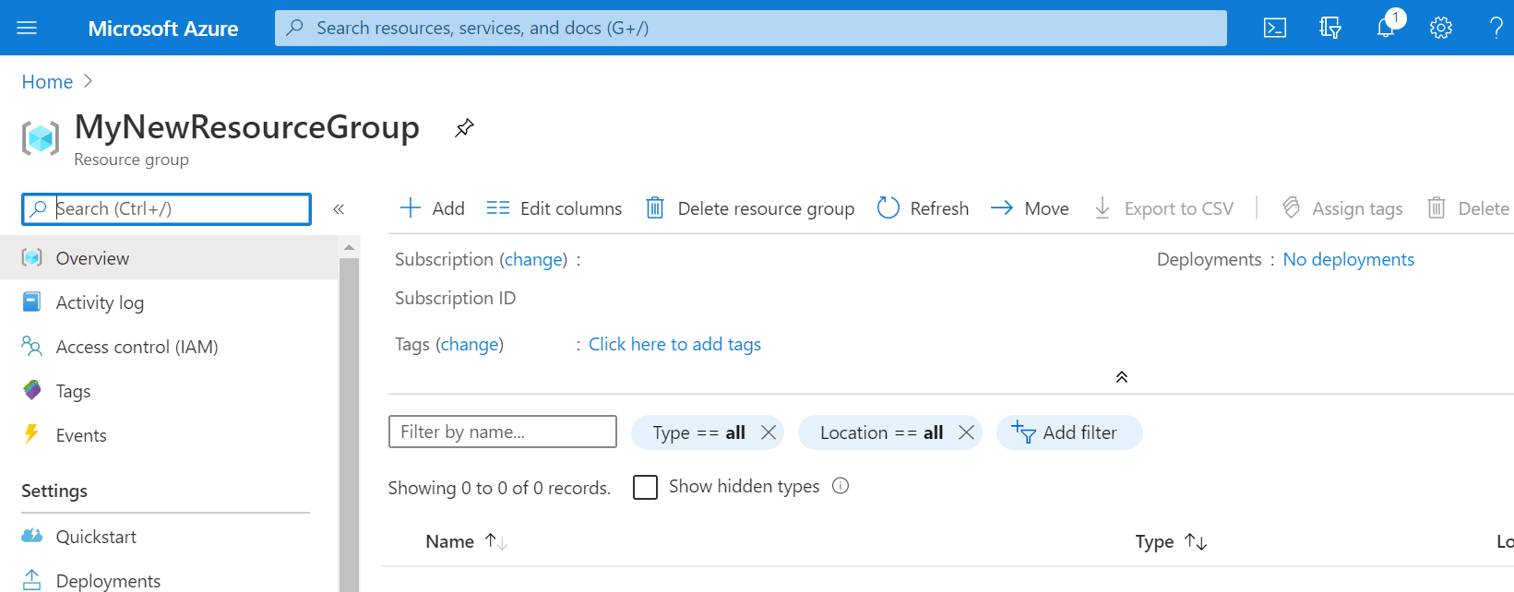Image resolution: width=1514 pixels, height=592 pixels.
Task: Click the Microsoft Azure logo text
Action: [163, 29]
